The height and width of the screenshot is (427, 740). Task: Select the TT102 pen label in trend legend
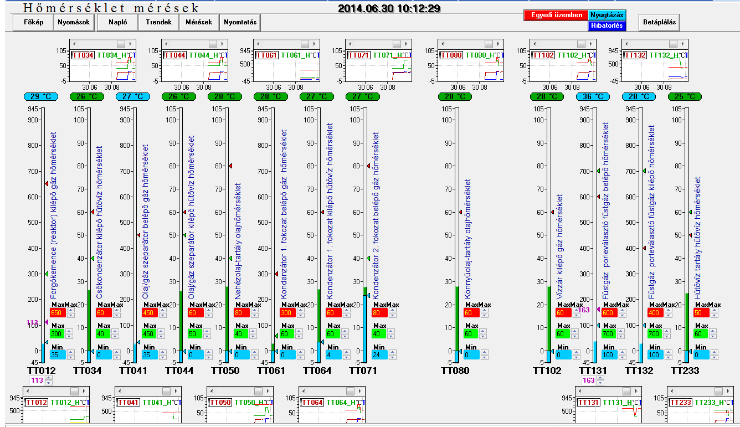[x=543, y=55]
